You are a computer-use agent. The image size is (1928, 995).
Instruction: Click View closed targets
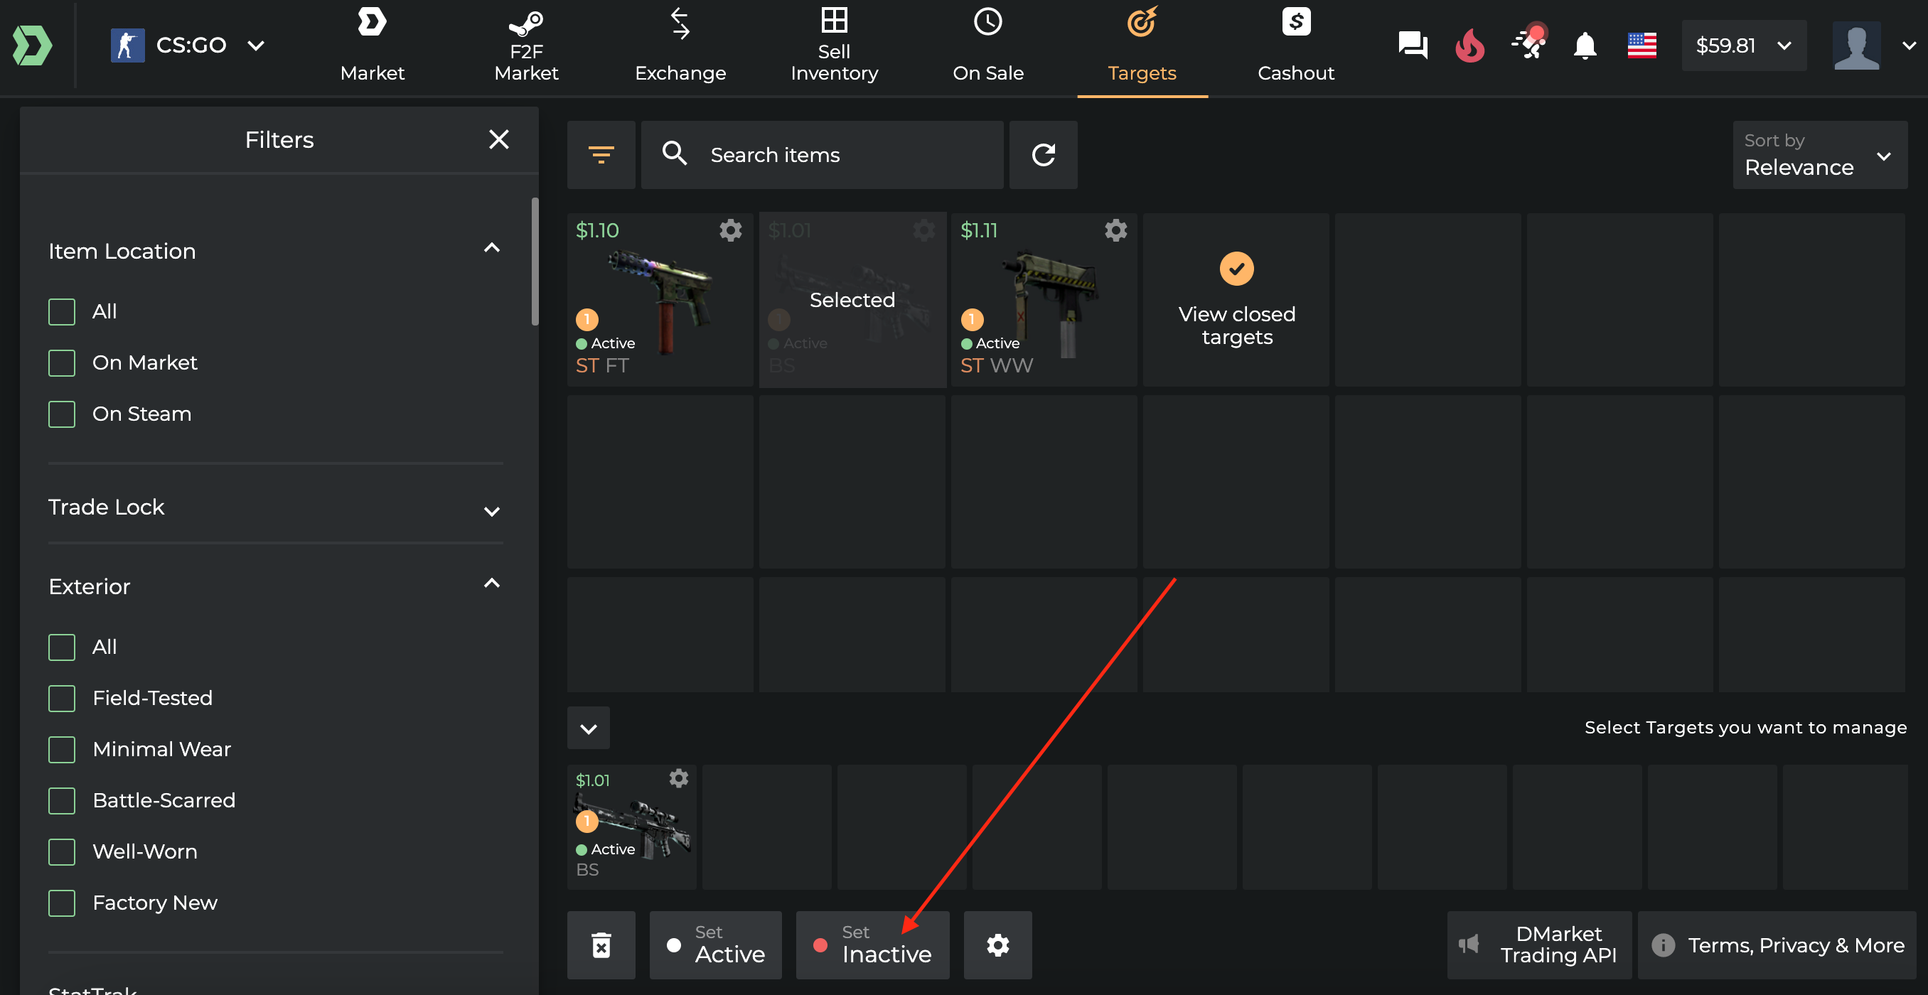click(1236, 299)
